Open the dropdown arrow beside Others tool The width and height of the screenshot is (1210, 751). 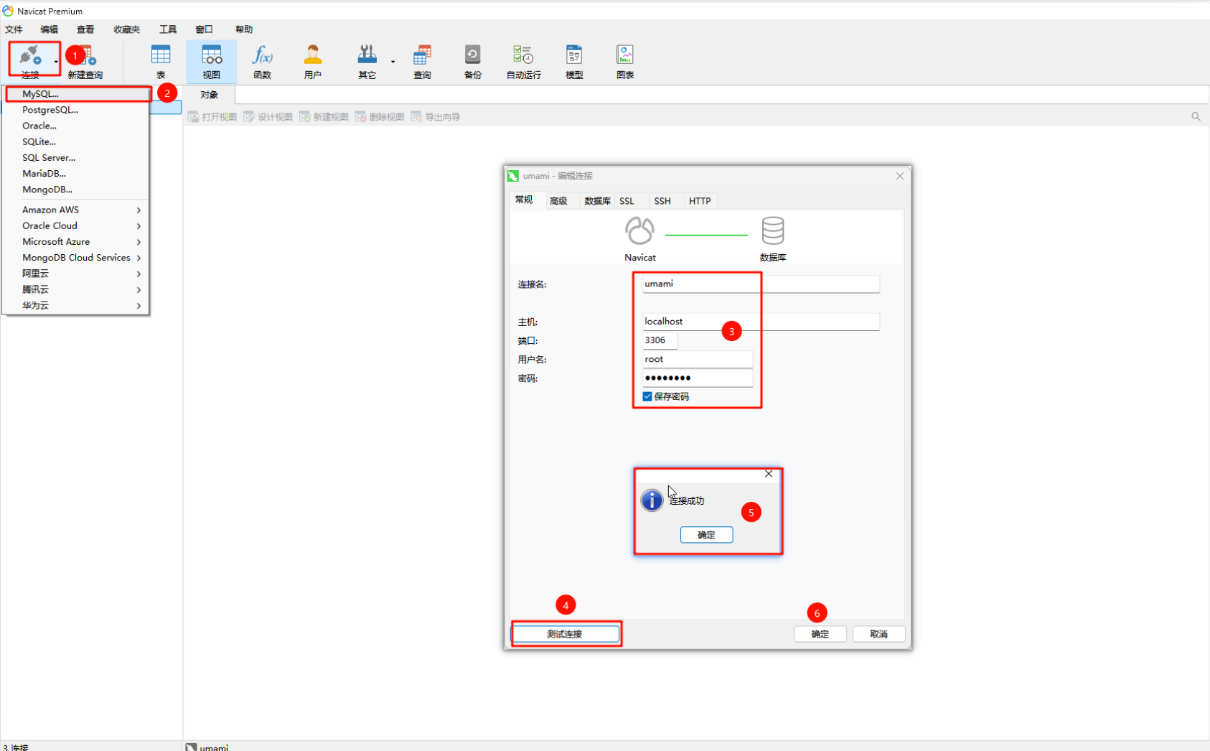pyautogui.click(x=393, y=62)
